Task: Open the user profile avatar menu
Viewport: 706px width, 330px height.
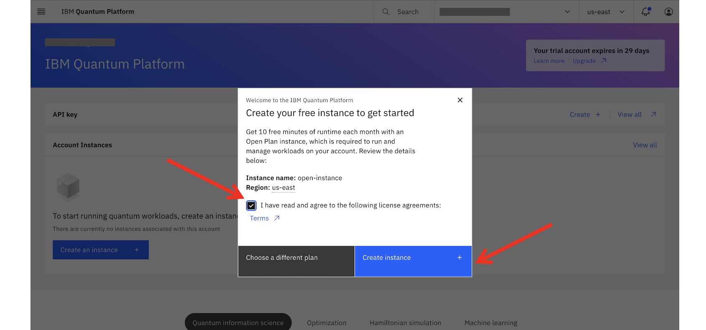Action: (668, 12)
